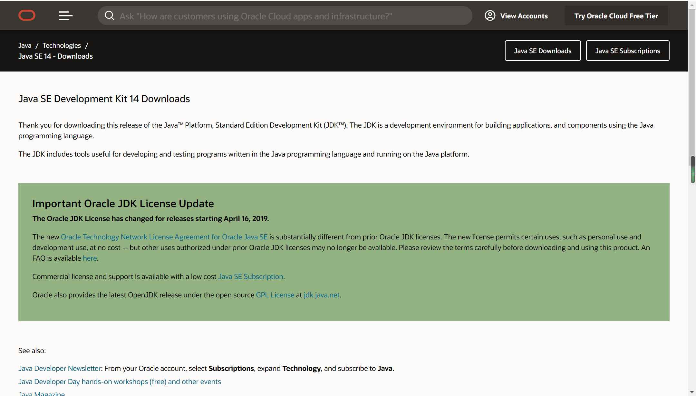Open the hamburger navigation menu
Viewport: 696px width, 396px height.
65,15
